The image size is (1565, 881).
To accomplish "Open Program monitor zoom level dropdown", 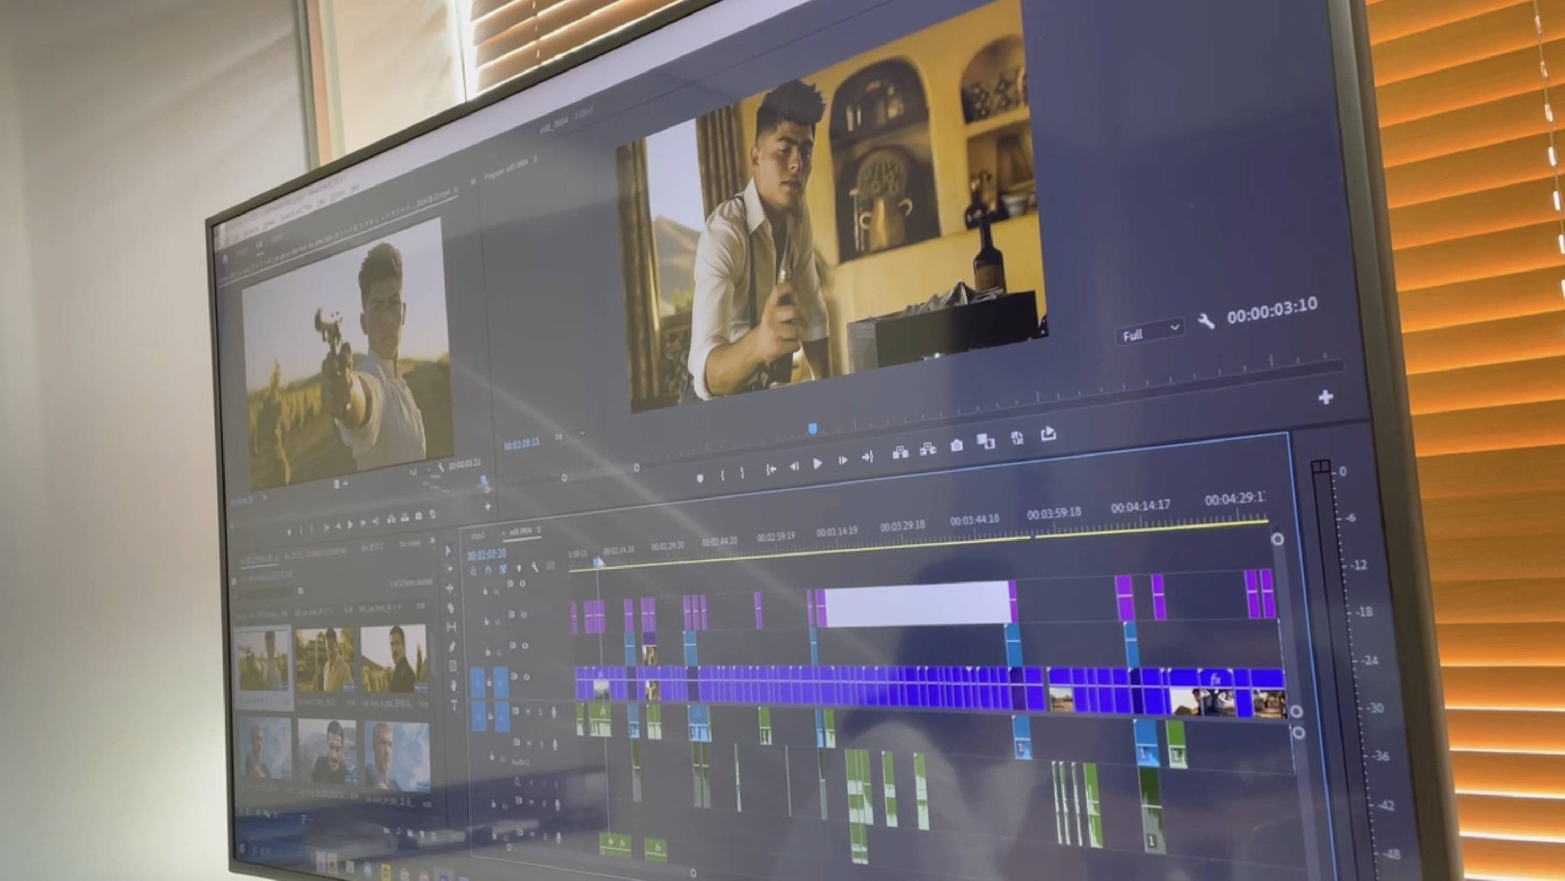I will [569, 435].
